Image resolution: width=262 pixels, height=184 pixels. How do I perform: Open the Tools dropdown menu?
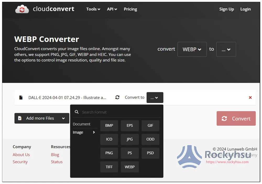(93, 9)
